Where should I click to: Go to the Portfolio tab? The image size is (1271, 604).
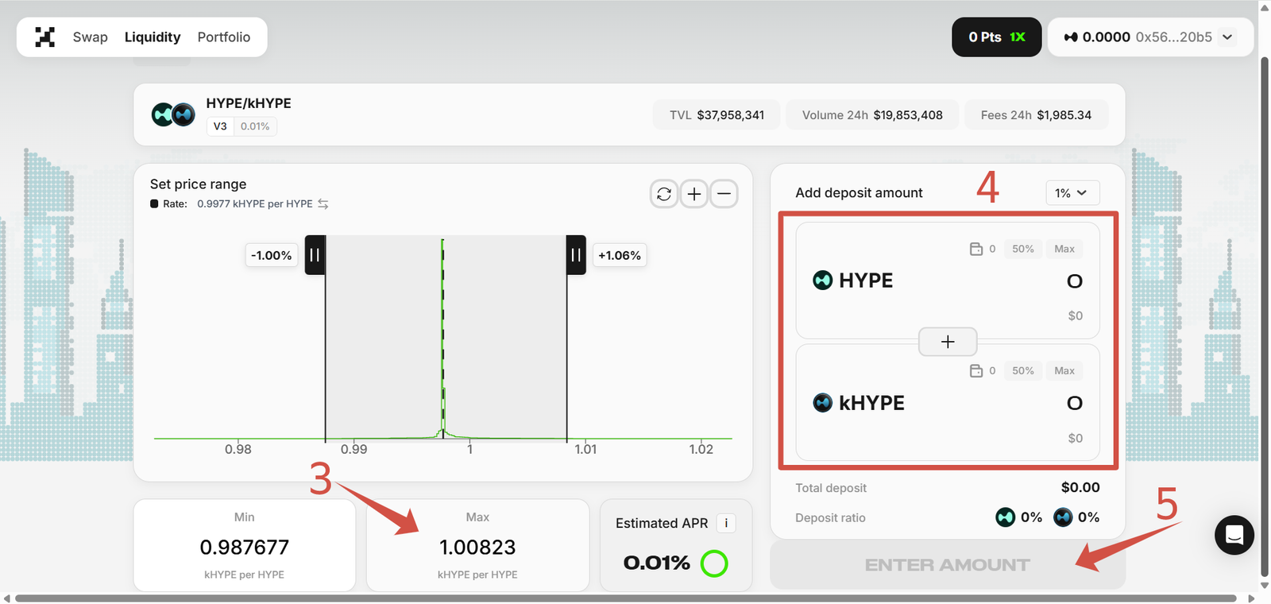point(223,37)
